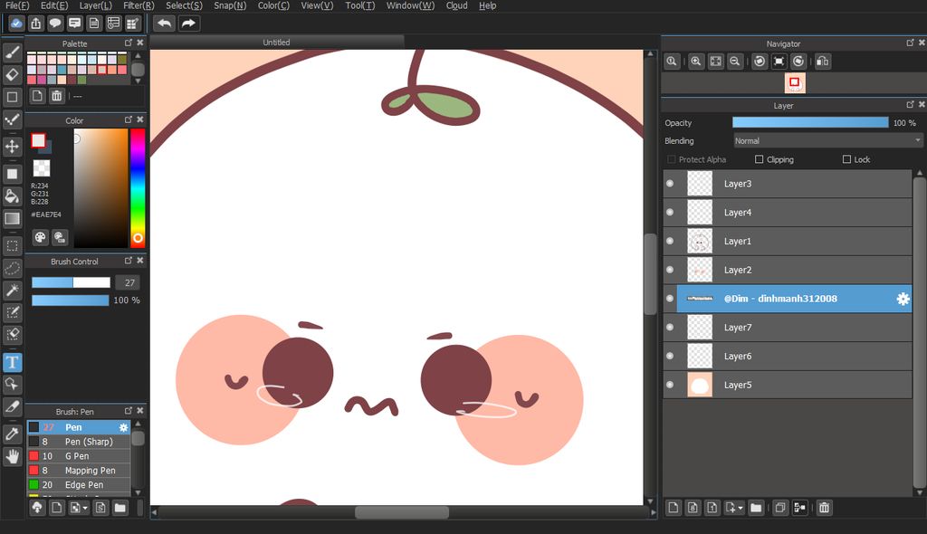This screenshot has width=927, height=534.
Task: Rotate canvas left in Navigator
Action: [760, 62]
